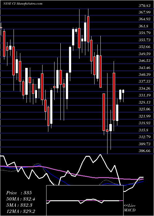154x216 pixels.
Task: Click the 325.06 price axis label
Action: pos(144,109)
